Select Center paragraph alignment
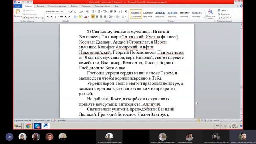 [97, 16]
